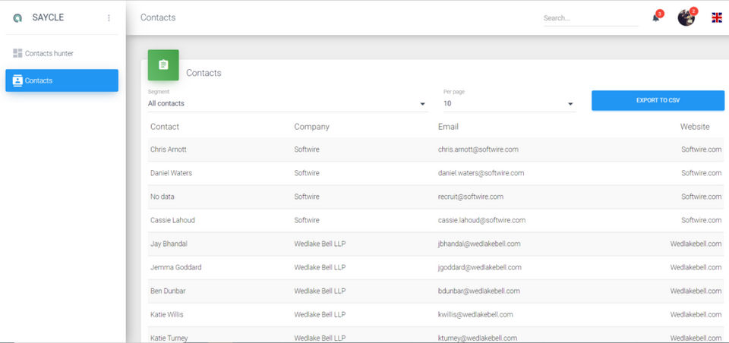Click the Company column header
Image resolution: width=729 pixels, height=343 pixels.
(x=311, y=127)
